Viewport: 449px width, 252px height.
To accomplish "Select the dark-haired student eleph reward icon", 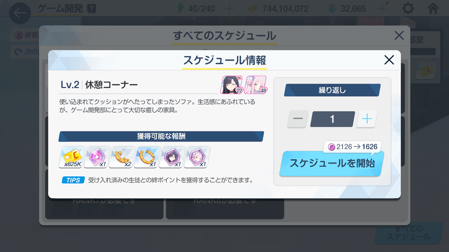I will click(x=172, y=157).
